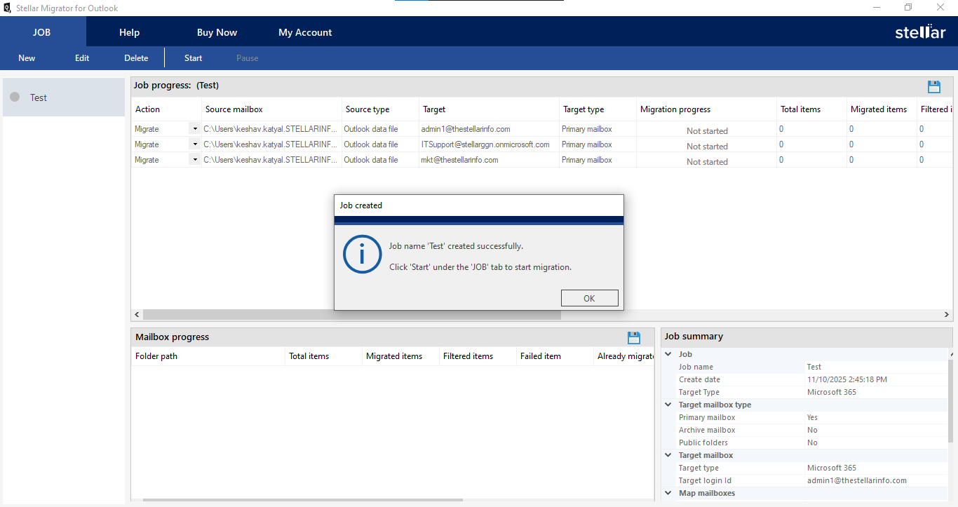
Task: Click the save icon in Mailbox progress panel
Action: pos(634,337)
